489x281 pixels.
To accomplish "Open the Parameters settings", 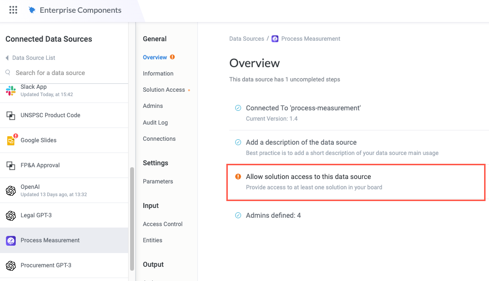I will (158, 181).
